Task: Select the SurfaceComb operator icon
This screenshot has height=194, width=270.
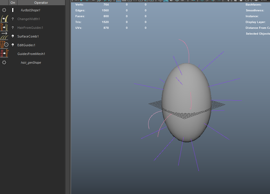Action: pyautogui.click(x=4, y=36)
